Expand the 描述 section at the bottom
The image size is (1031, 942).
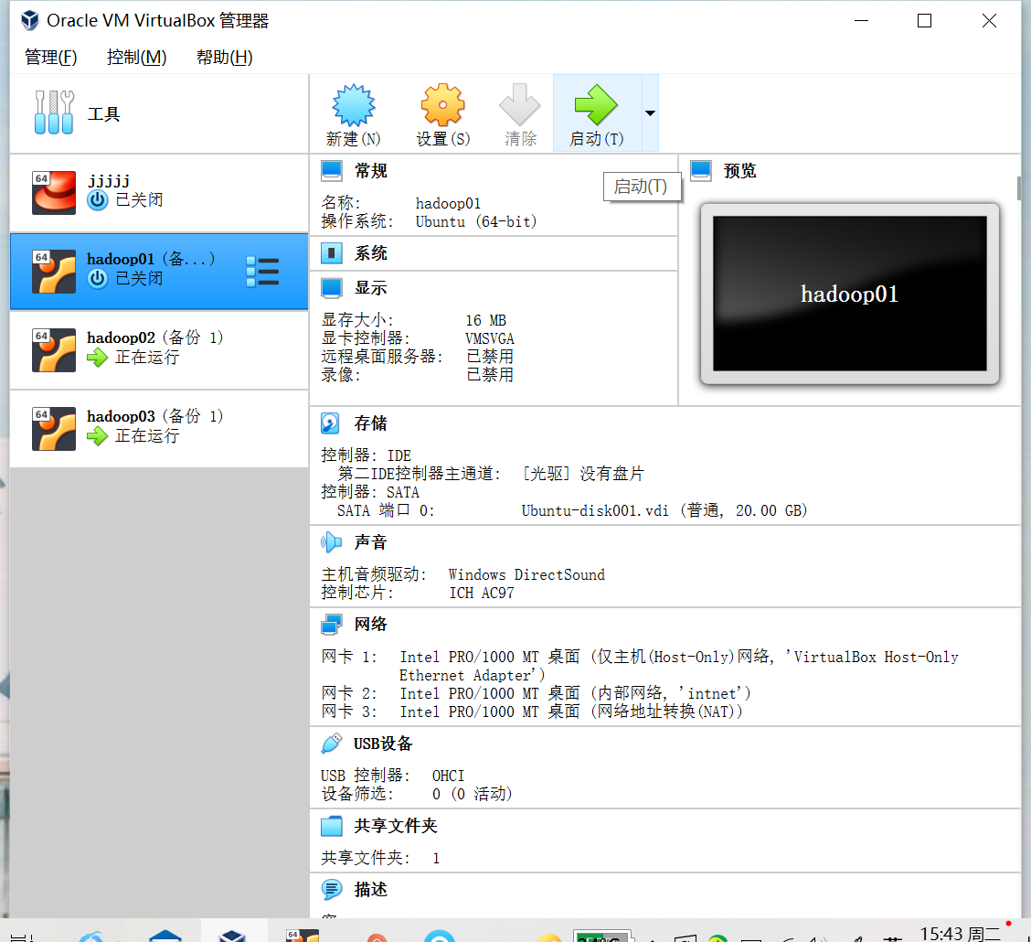tap(332, 889)
